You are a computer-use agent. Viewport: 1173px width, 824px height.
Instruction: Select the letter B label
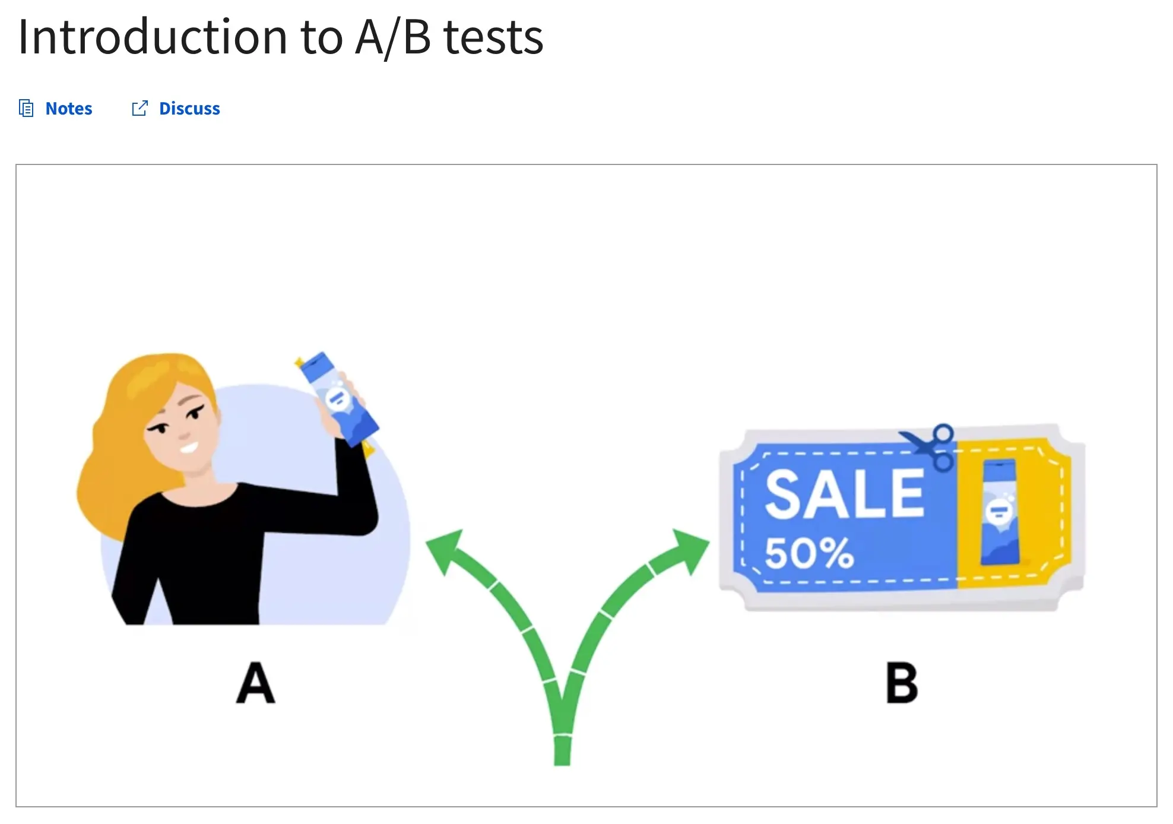[x=902, y=683]
